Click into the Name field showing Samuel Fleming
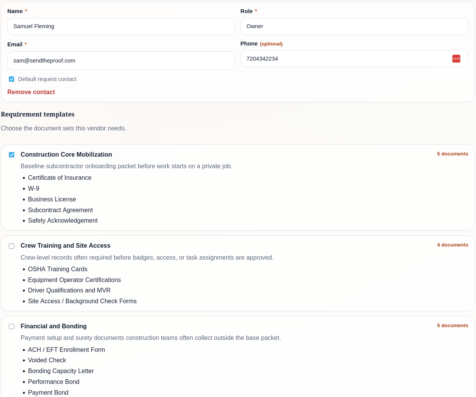Screen dimensions: 476x397 (121, 26)
